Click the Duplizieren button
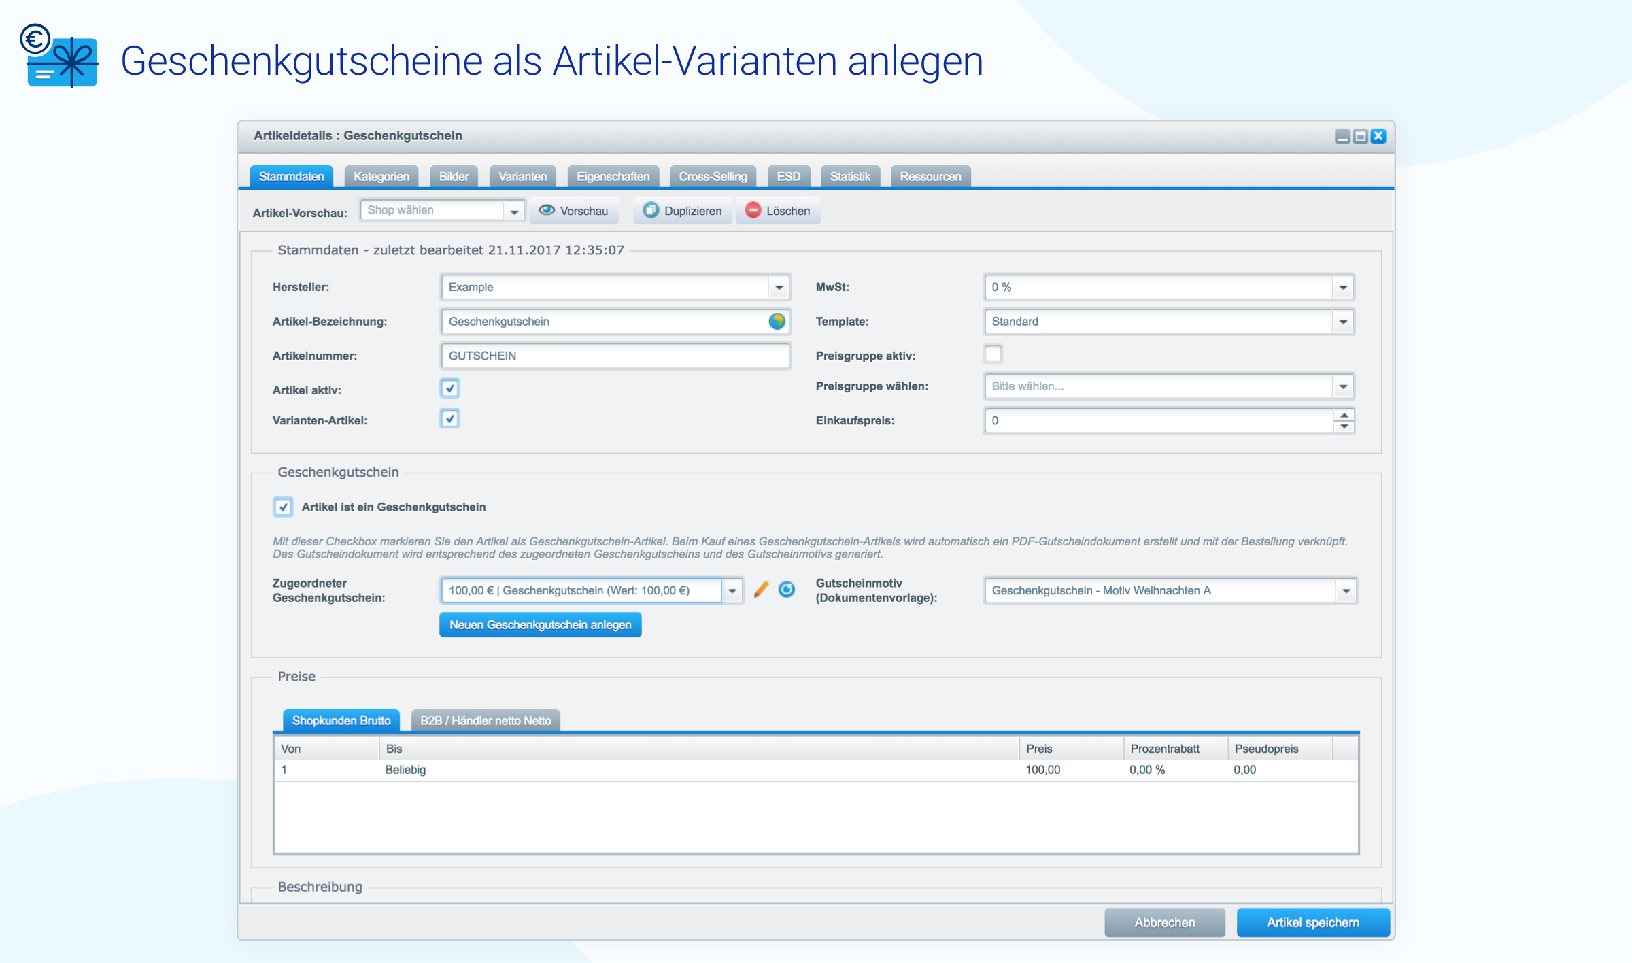The height and width of the screenshot is (963, 1632). 682,211
